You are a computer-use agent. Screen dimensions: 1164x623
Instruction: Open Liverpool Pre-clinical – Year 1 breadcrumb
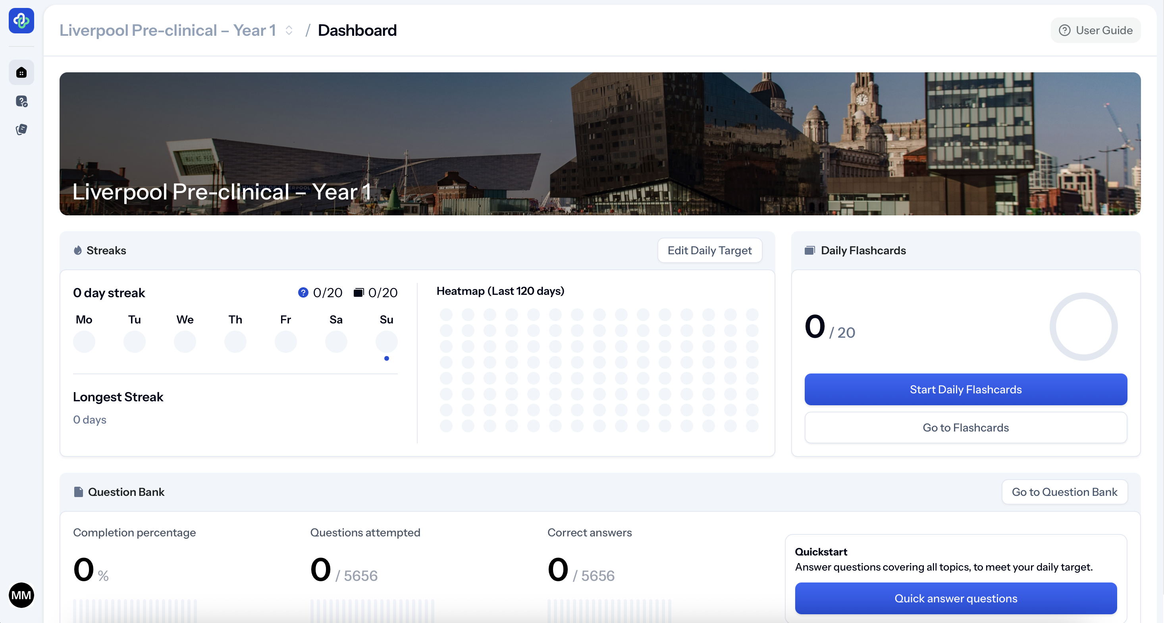point(168,30)
